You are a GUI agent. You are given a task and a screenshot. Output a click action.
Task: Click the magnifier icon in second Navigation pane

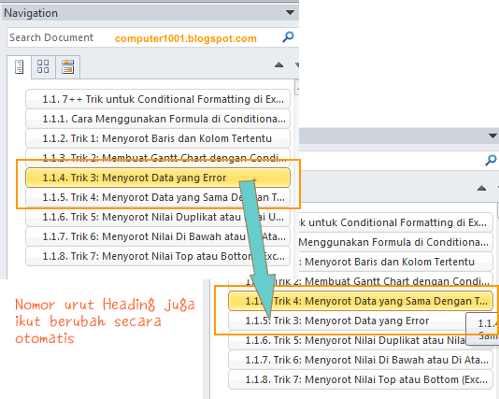coord(491,160)
